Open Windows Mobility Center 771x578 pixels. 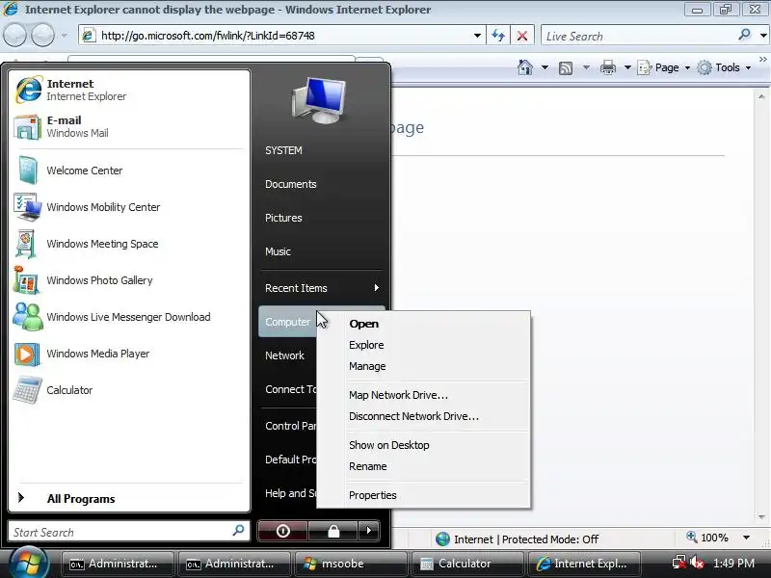129,207
